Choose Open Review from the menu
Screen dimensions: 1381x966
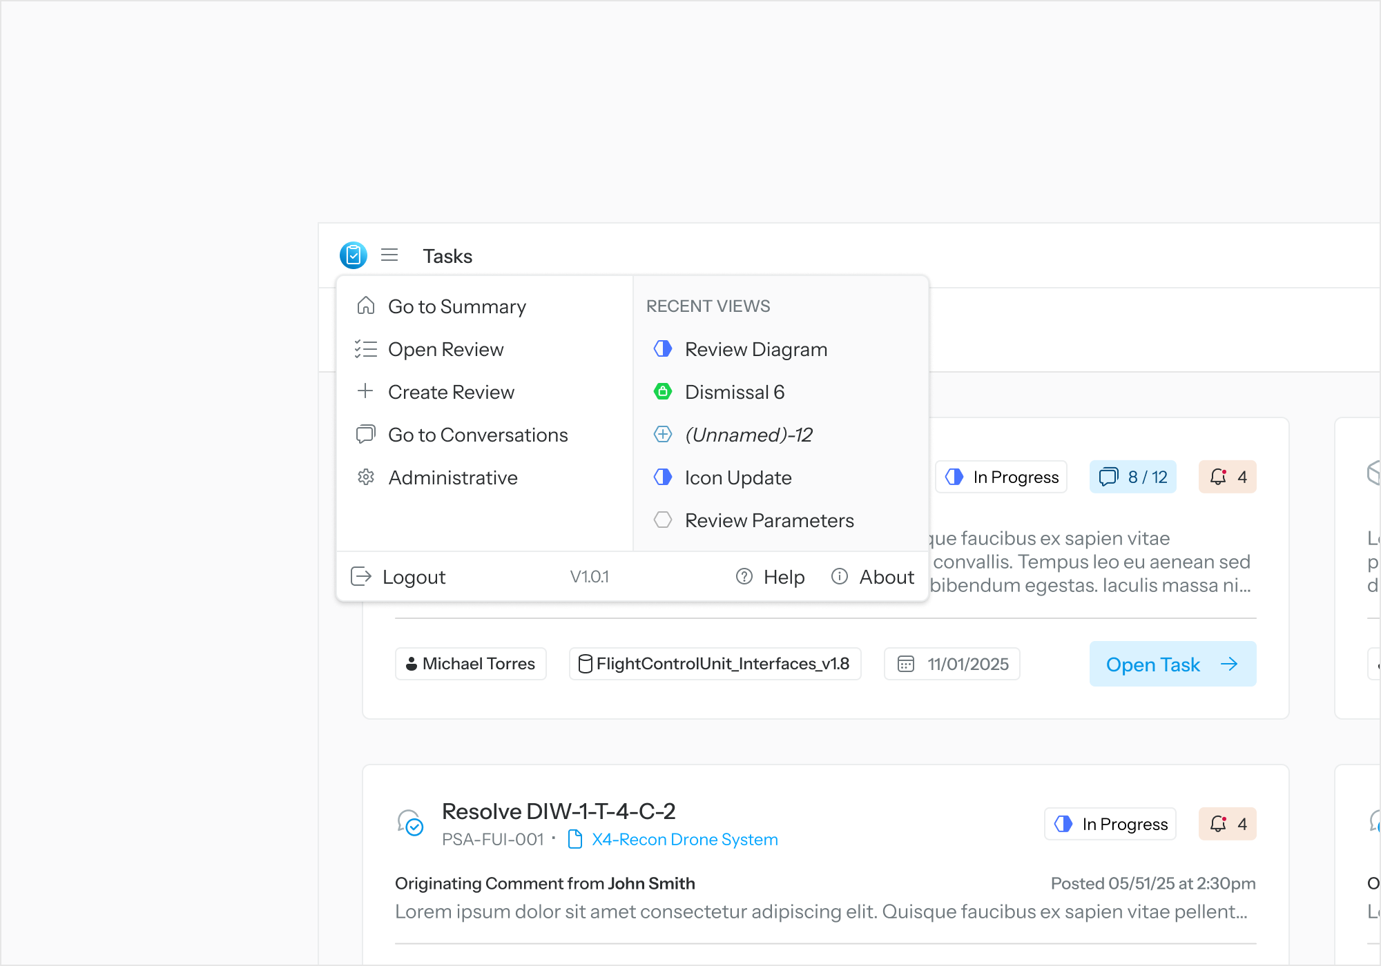click(445, 349)
